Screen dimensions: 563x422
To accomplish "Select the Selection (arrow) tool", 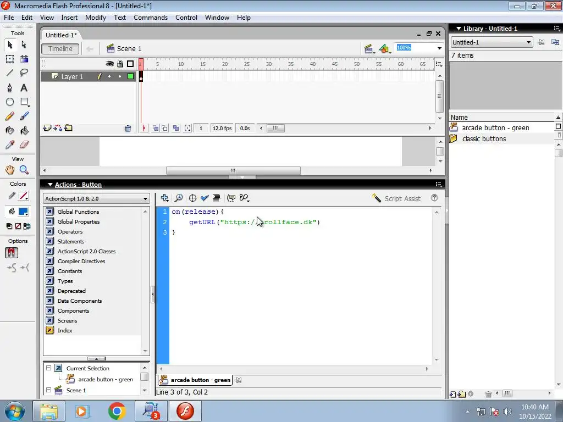I will (10, 45).
